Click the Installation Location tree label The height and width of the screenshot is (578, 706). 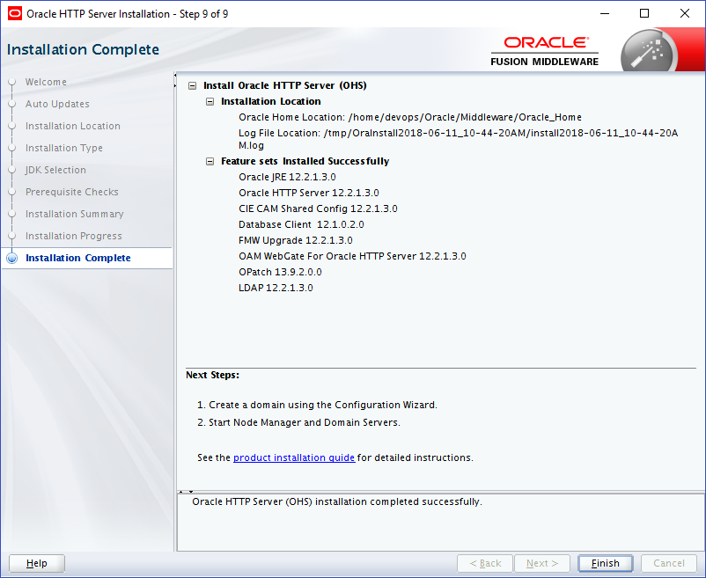click(x=271, y=102)
